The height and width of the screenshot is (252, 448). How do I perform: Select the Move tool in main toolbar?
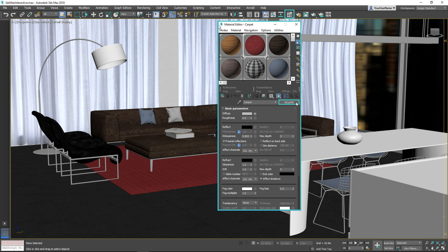93,15
